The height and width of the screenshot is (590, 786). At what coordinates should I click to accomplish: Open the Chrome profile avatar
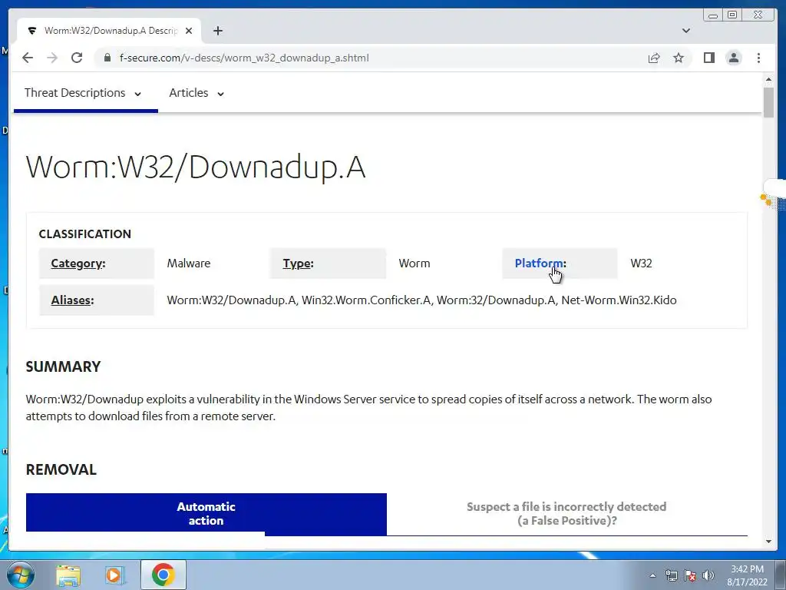click(x=733, y=58)
